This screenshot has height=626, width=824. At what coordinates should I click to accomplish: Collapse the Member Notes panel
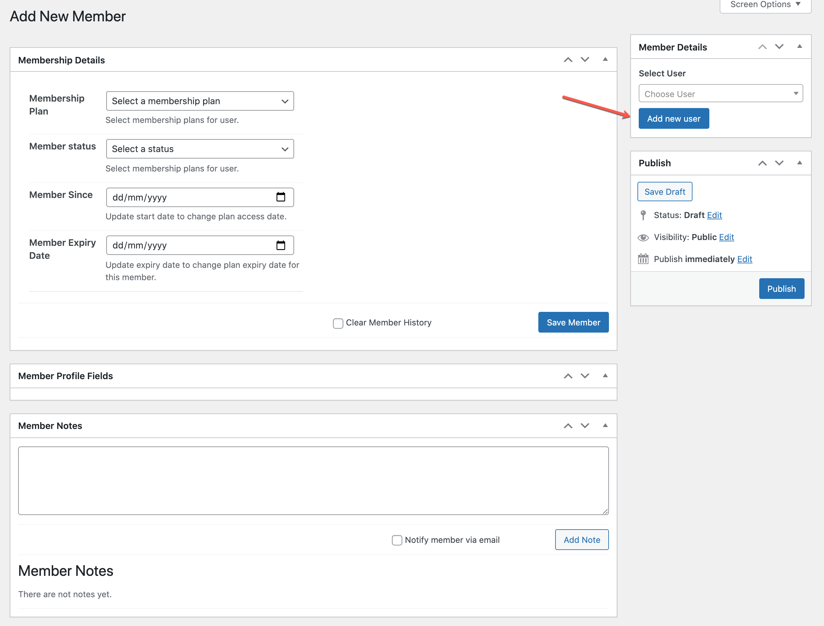(x=605, y=425)
